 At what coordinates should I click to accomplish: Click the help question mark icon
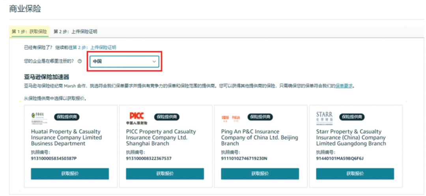coord(80,61)
